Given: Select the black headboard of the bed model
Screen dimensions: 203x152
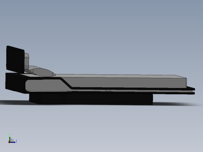Looking at the screenshot, I should 15,59.
